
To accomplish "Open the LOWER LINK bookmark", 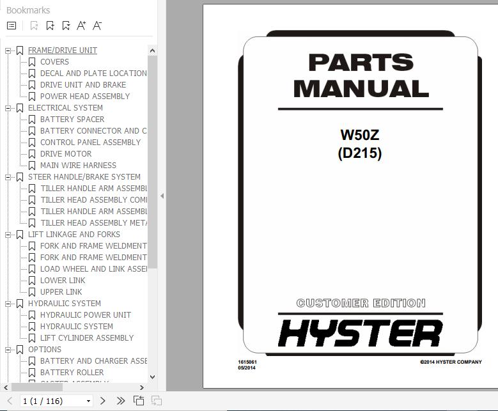I will (x=63, y=281).
